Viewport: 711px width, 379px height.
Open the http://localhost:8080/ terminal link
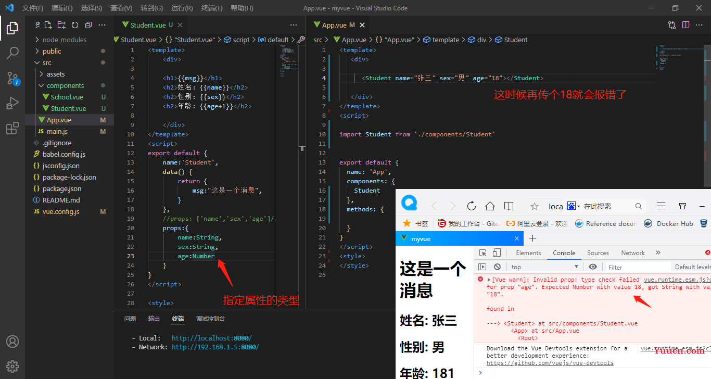pos(212,338)
